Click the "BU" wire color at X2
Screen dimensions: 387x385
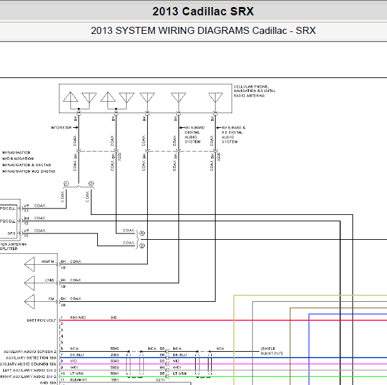coord(26,219)
